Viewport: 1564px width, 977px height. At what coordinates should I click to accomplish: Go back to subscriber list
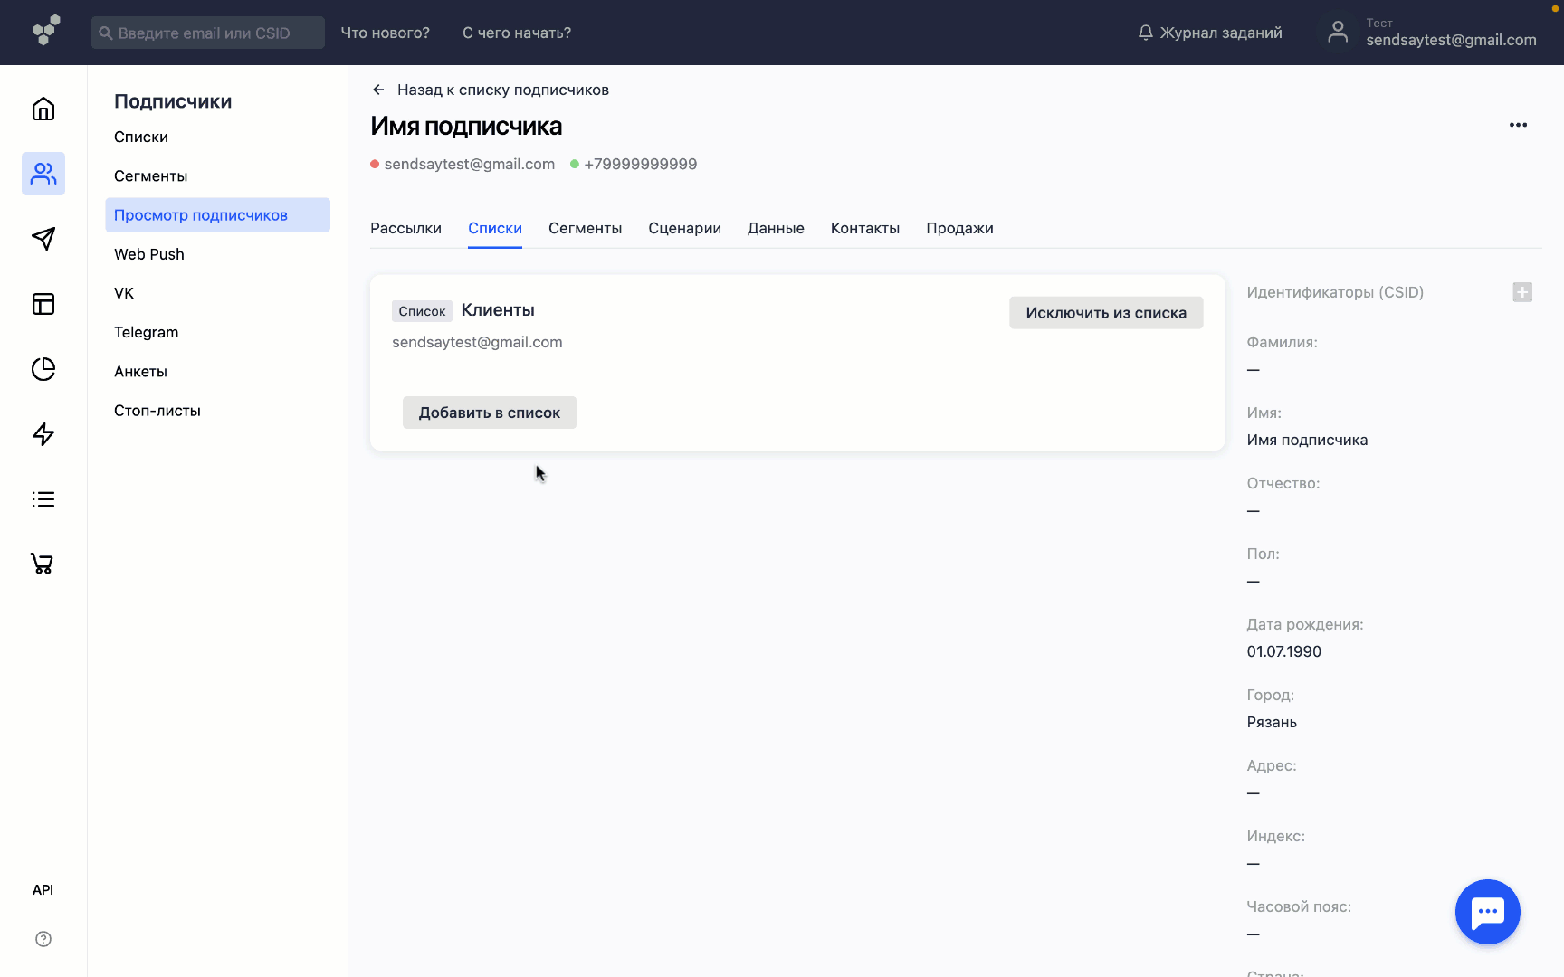click(491, 90)
